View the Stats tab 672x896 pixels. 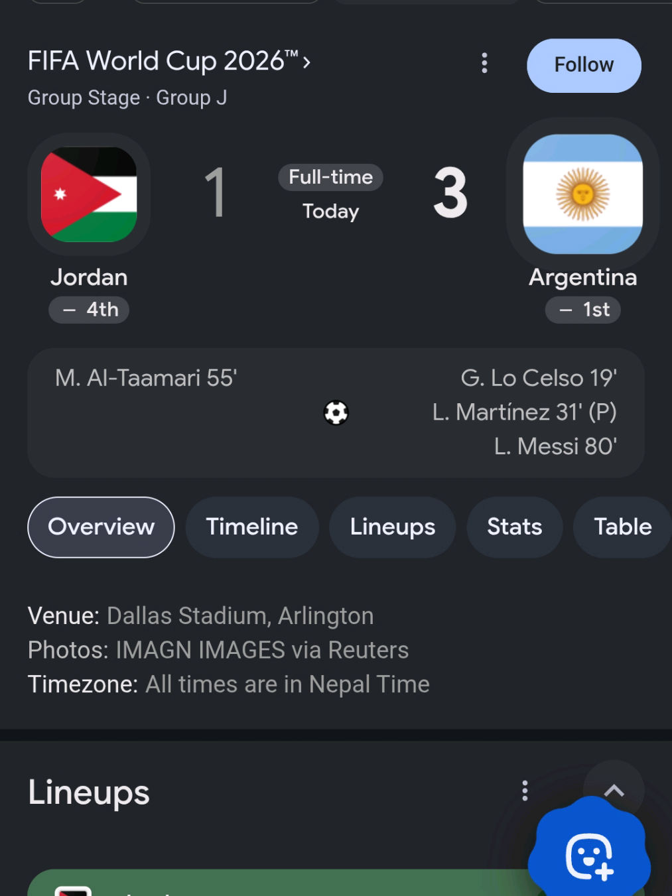[515, 527]
